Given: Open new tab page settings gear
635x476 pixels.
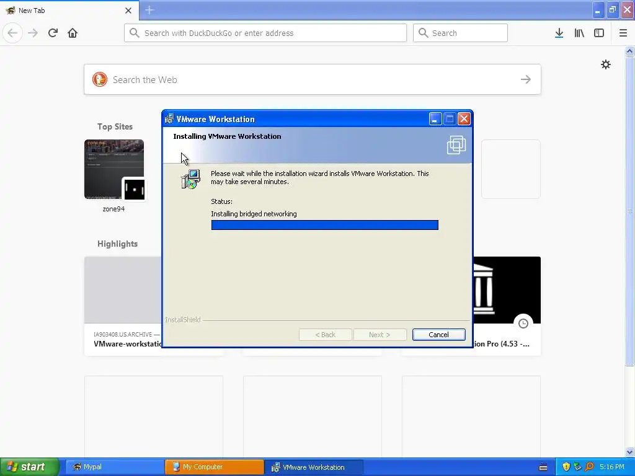Looking at the screenshot, I should point(605,64).
